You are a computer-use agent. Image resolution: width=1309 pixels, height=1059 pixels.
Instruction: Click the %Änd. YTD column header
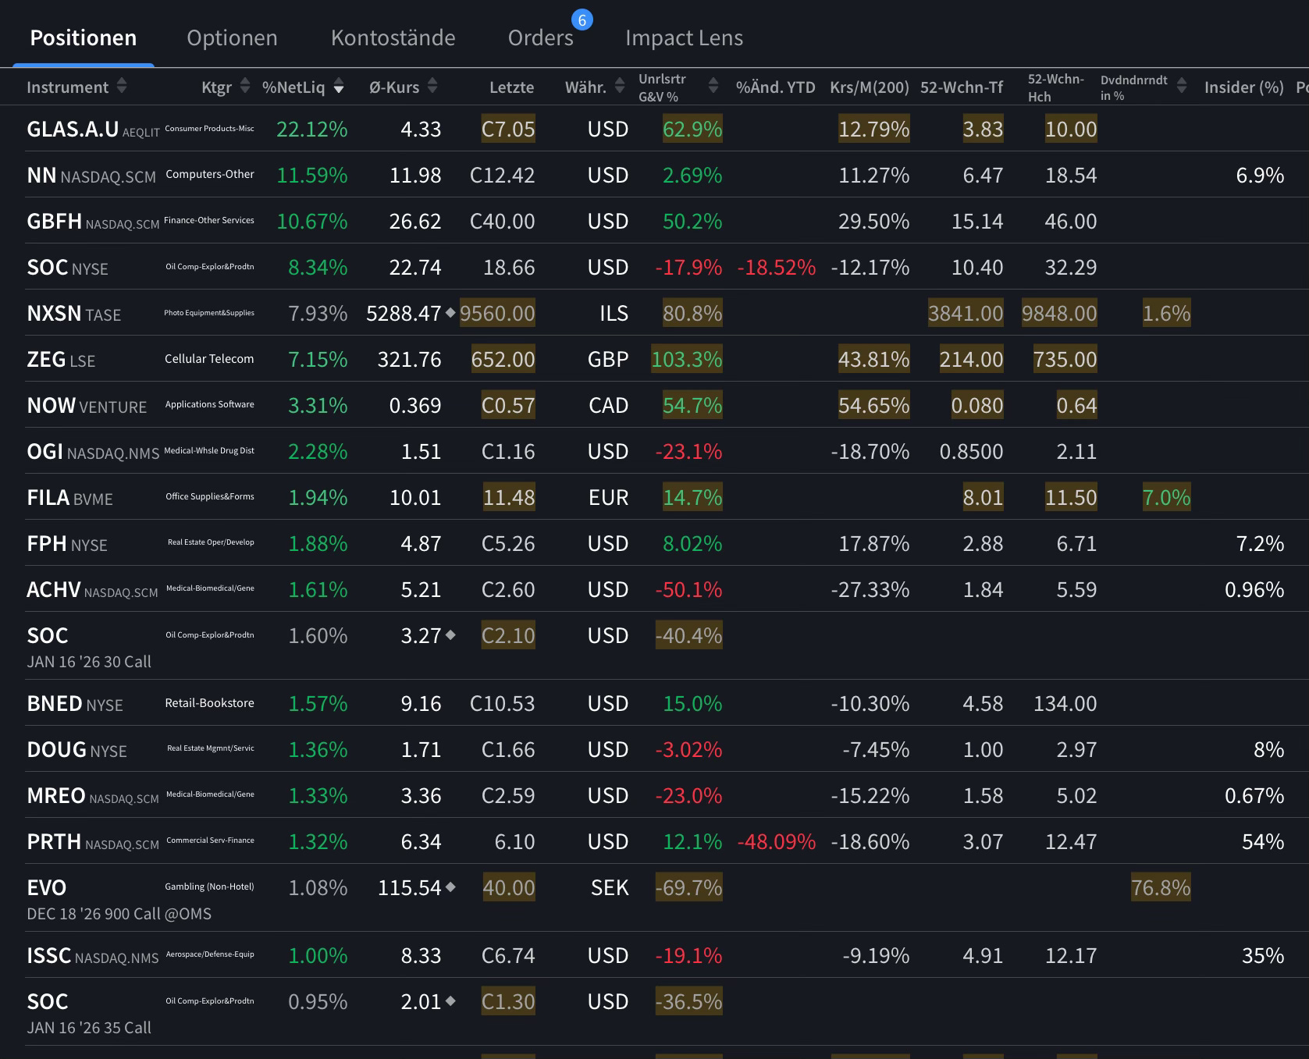[x=775, y=87]
